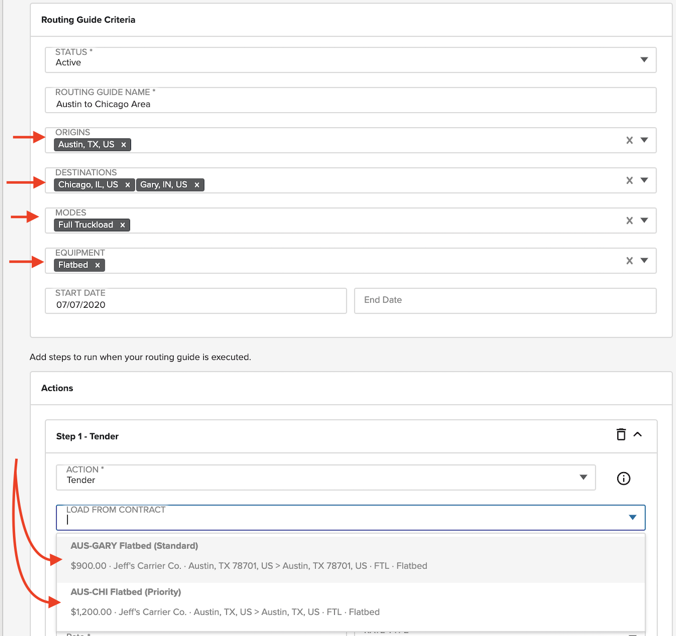Clear all values in Destinations field
This screenshot has height=636, width=676.
click(x=629, y=181)
